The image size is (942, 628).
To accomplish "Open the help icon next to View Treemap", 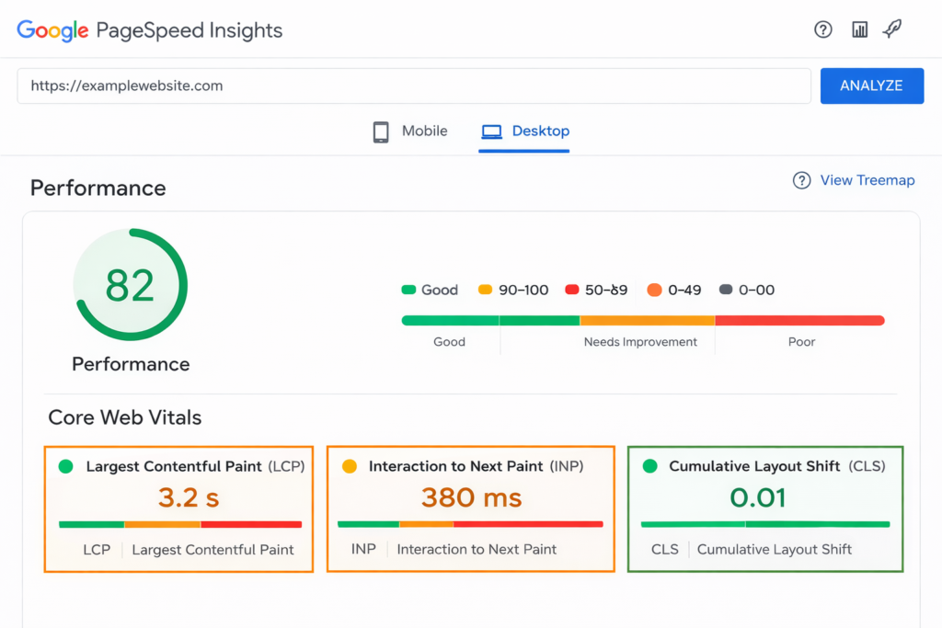I will click(801, 180).
